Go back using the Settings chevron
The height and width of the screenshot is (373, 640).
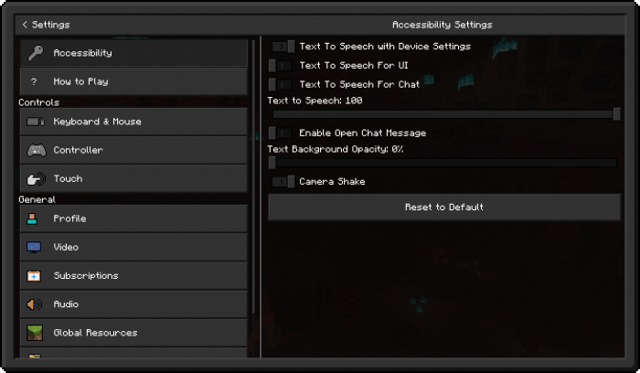point(25,25)
